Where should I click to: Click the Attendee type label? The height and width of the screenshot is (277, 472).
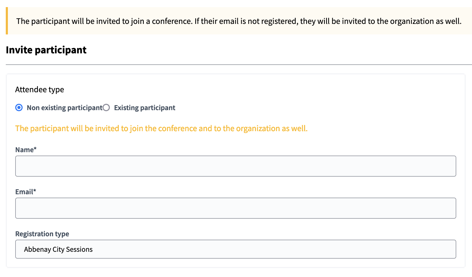pyautogui.click(x=39, y=89)
